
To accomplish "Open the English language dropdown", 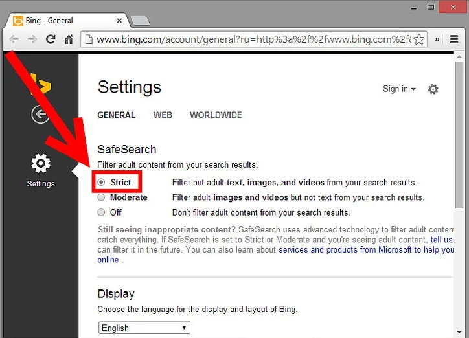I will [x=144, y=328].
